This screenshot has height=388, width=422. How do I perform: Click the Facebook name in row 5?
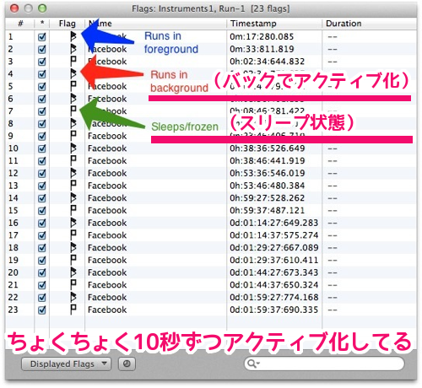coord(107,86)
